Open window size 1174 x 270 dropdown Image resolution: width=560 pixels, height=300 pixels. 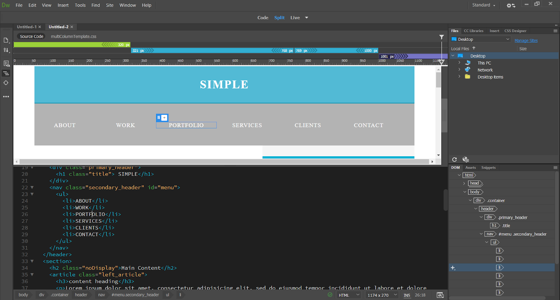[382, 295]
